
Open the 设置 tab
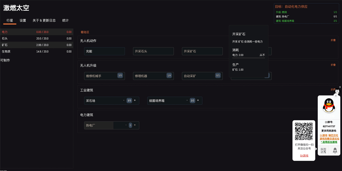[x=23, y=20]
